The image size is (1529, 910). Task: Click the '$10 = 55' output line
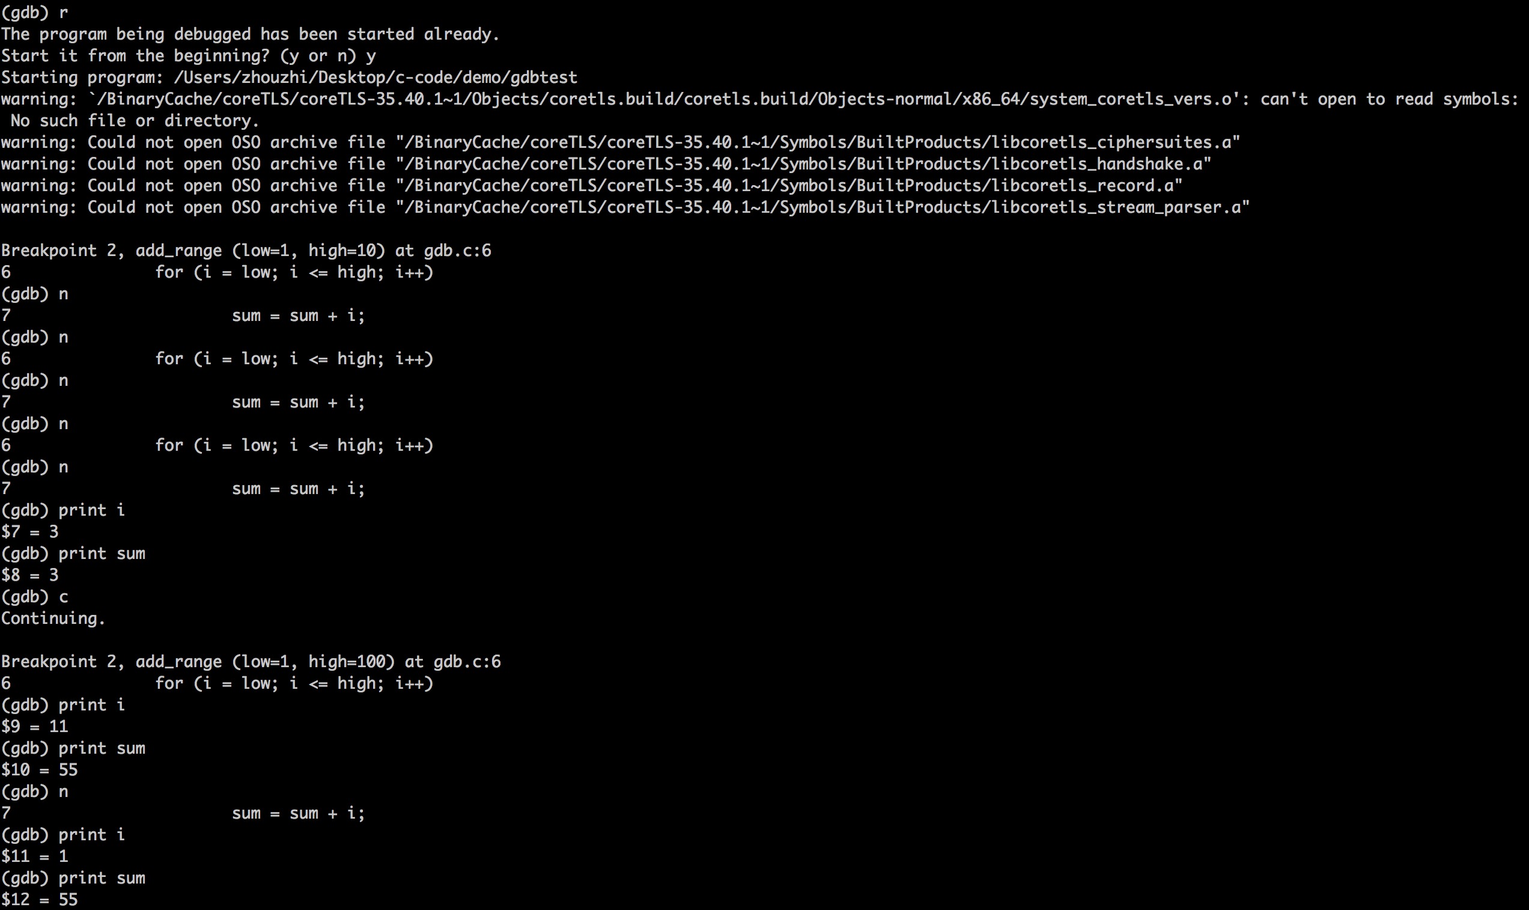coord(39,769)
